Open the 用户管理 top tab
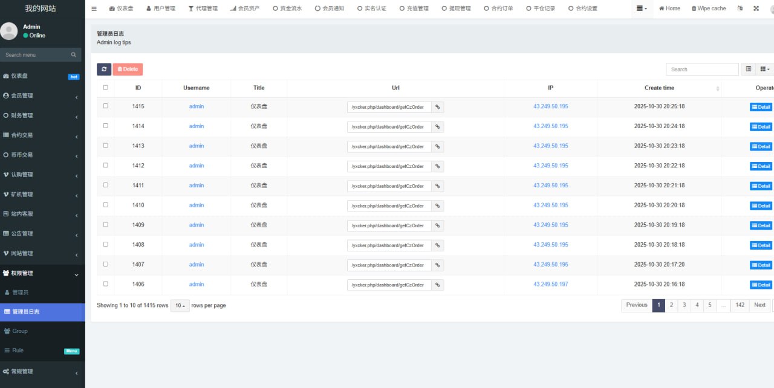The image size is (774, 388). pos(160,8)
